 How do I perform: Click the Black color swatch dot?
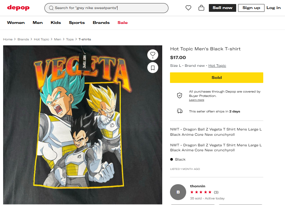tap(172, 159)
